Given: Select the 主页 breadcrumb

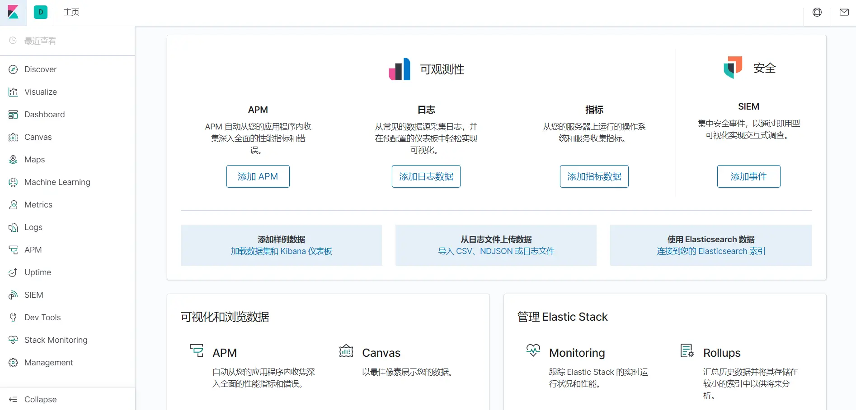Looking at the screenshot, I should [71, 12].
